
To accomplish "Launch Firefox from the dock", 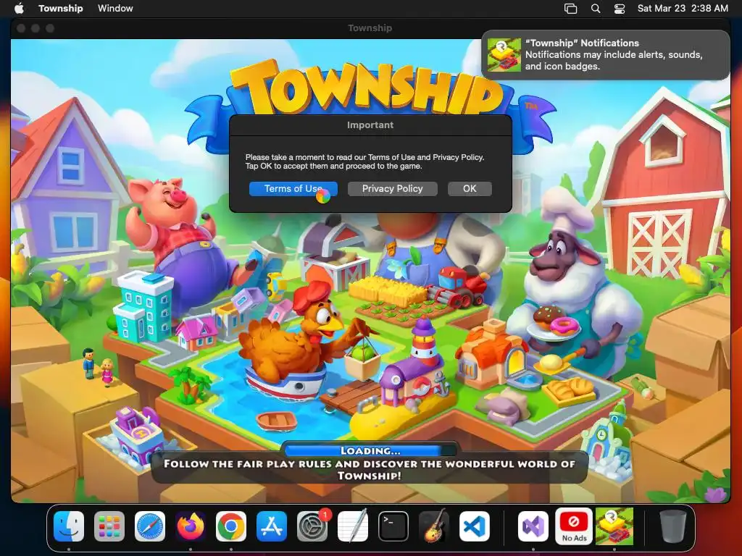I will pos(191,526).
